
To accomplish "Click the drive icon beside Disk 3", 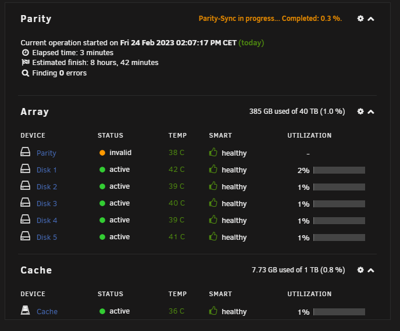I will click(25, 202).
